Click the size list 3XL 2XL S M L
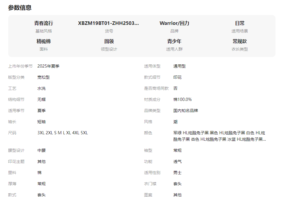The image size is (284, 208). pos(62,133)
